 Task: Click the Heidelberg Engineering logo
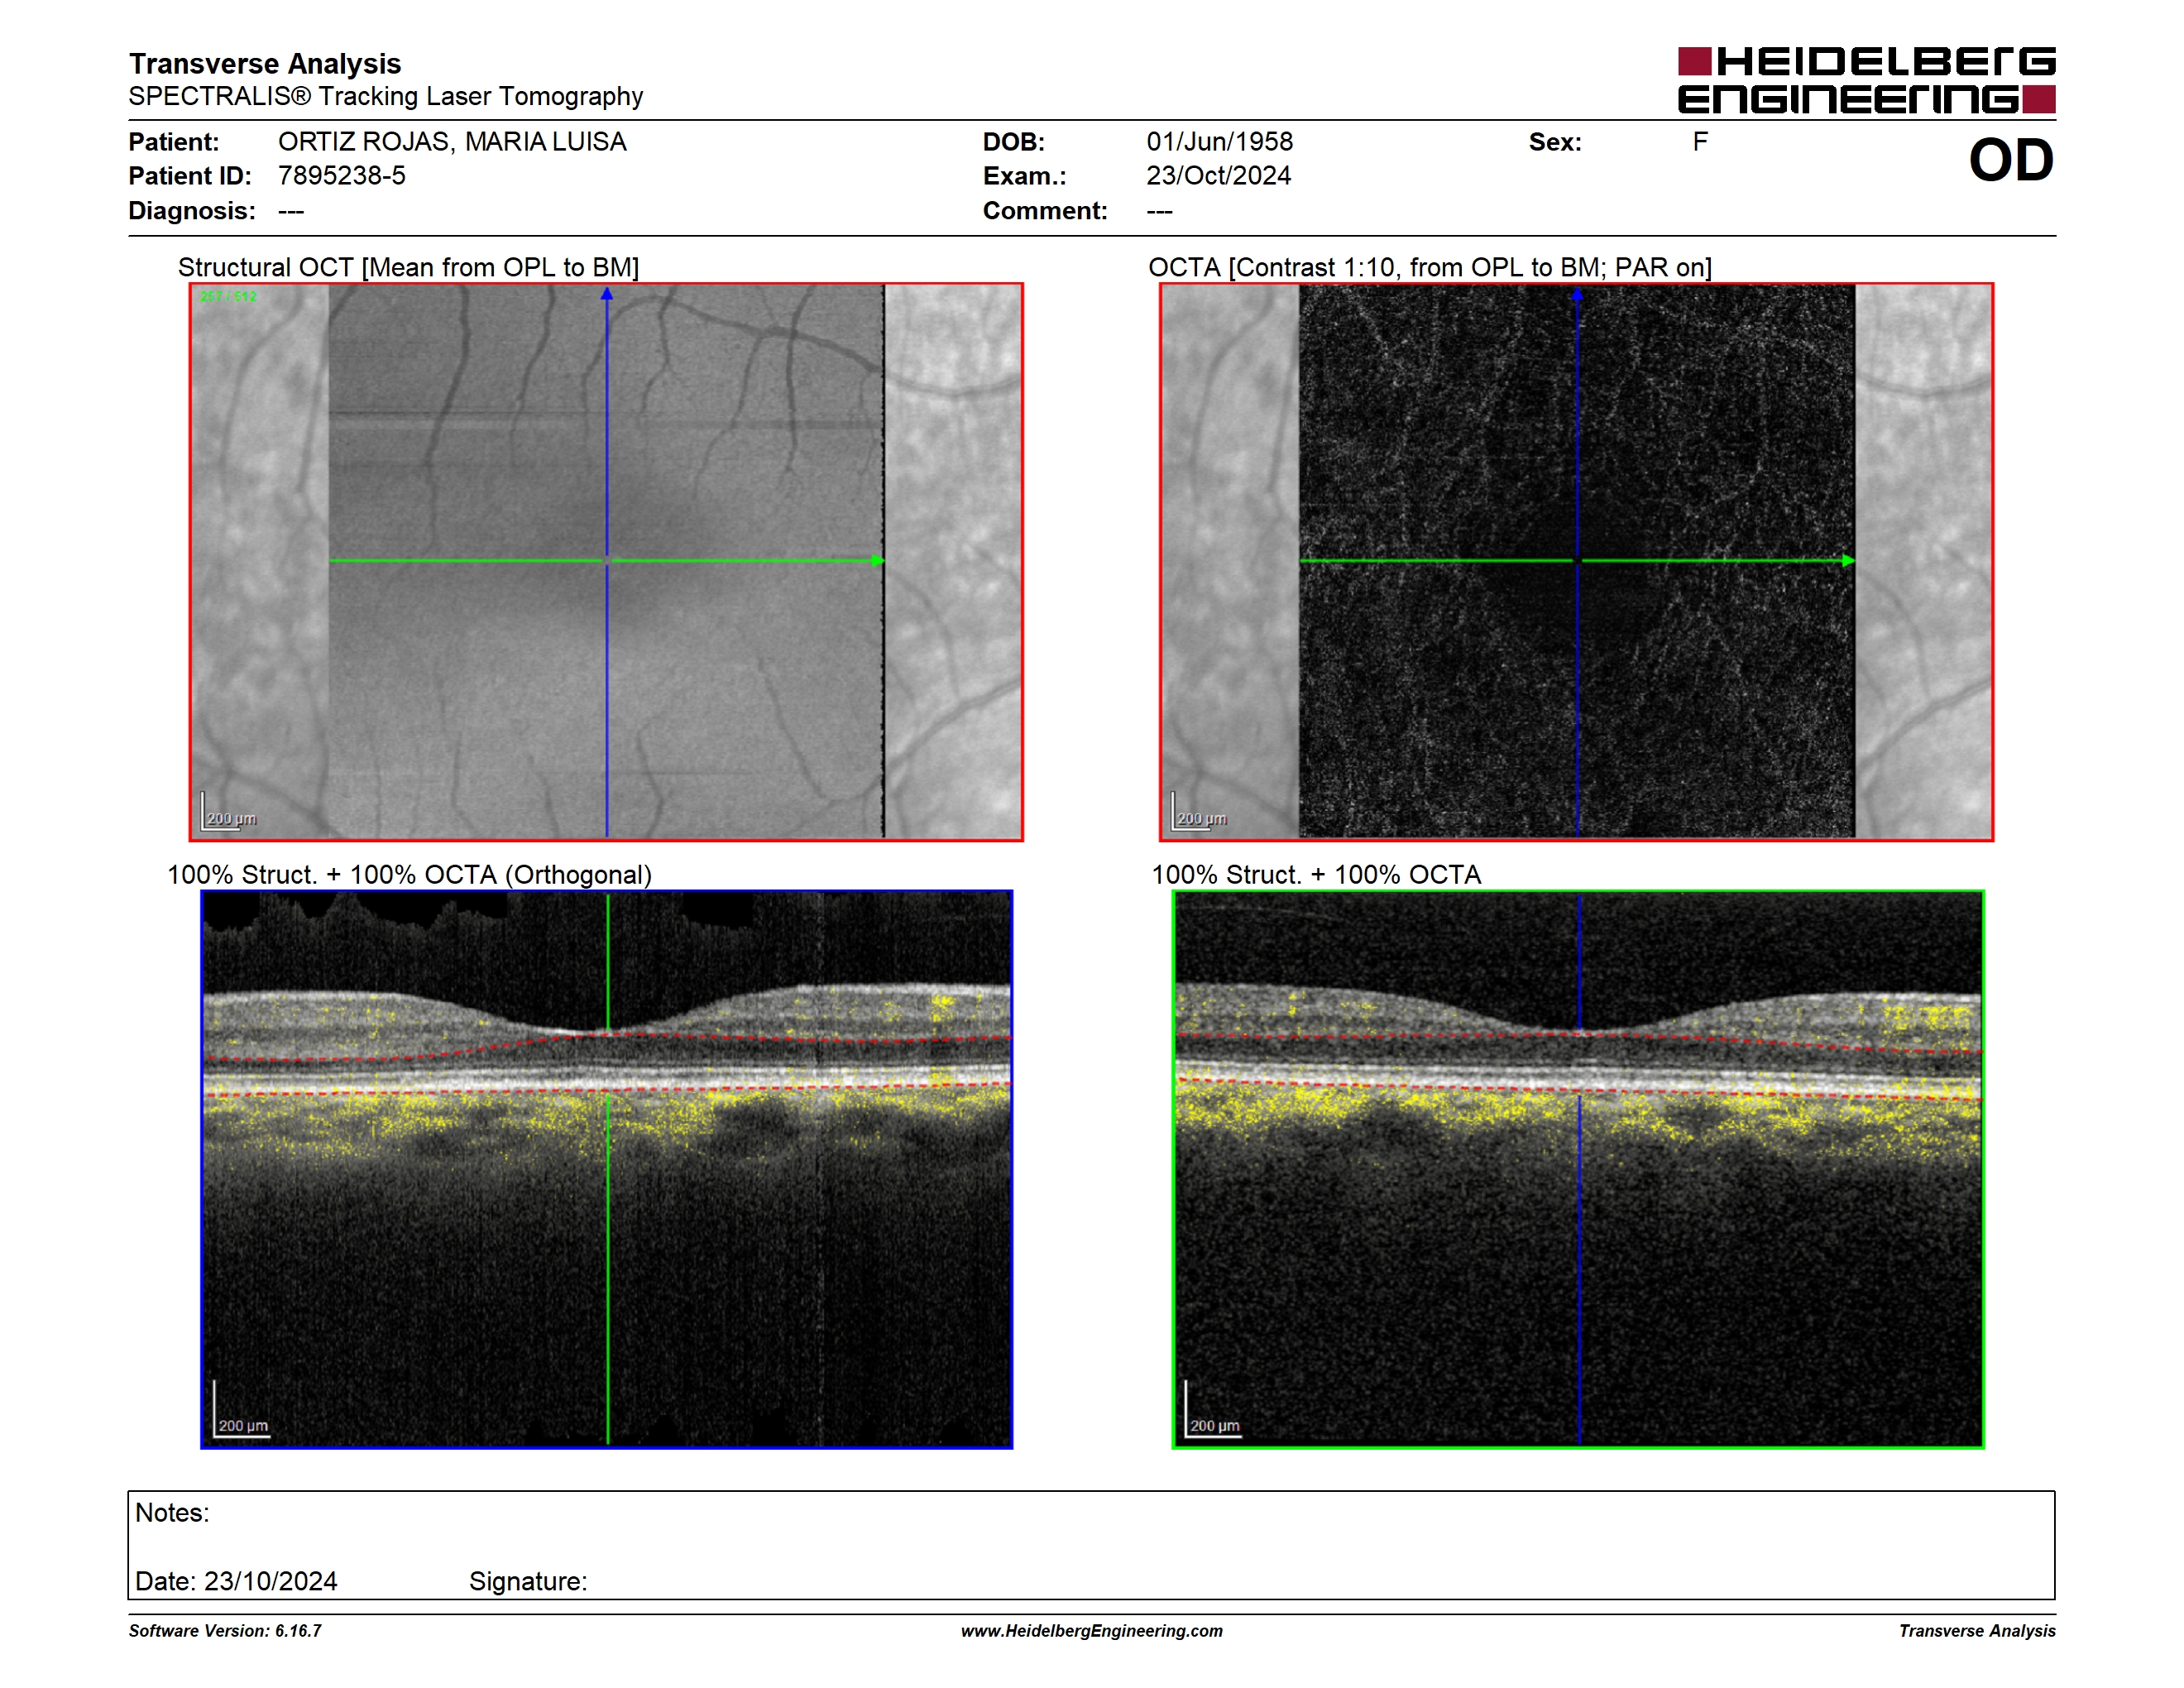[1866, 80]
